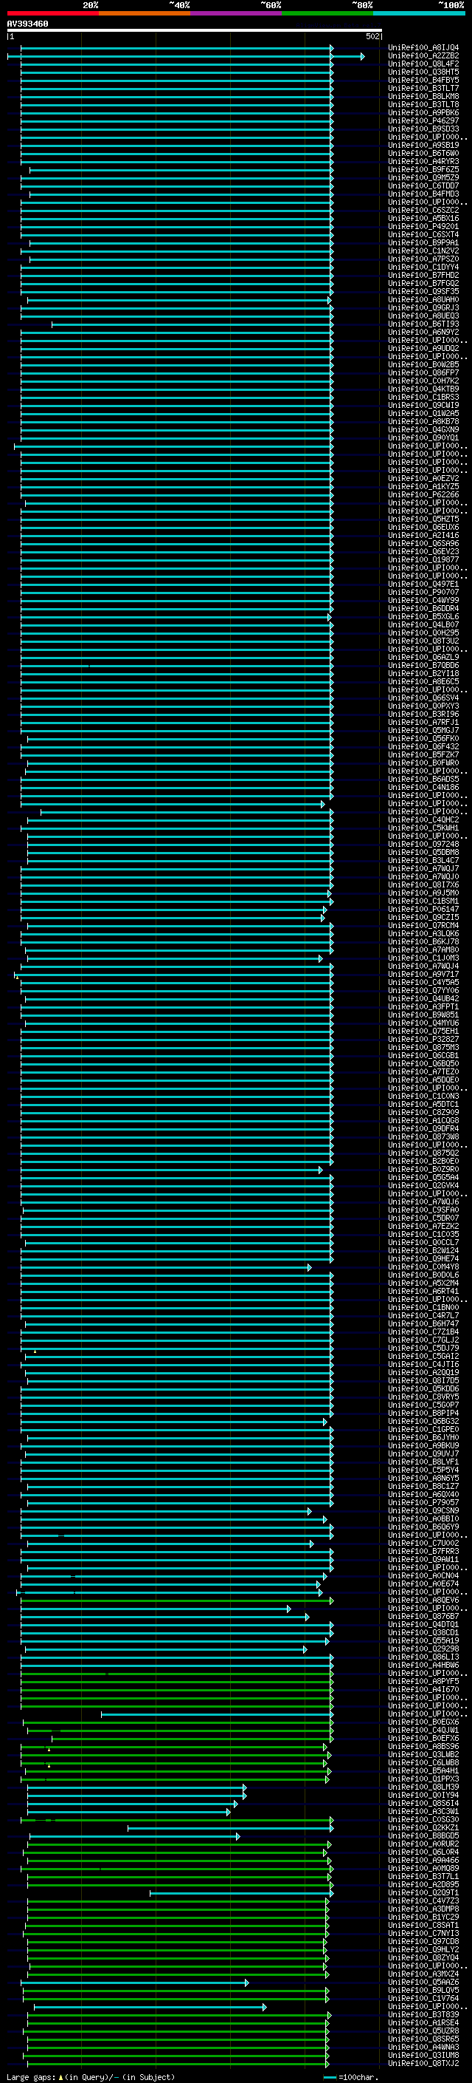Select the UniRef100_B7FHD2 label
The image size is (472, 2083).
tap(423, 275)
